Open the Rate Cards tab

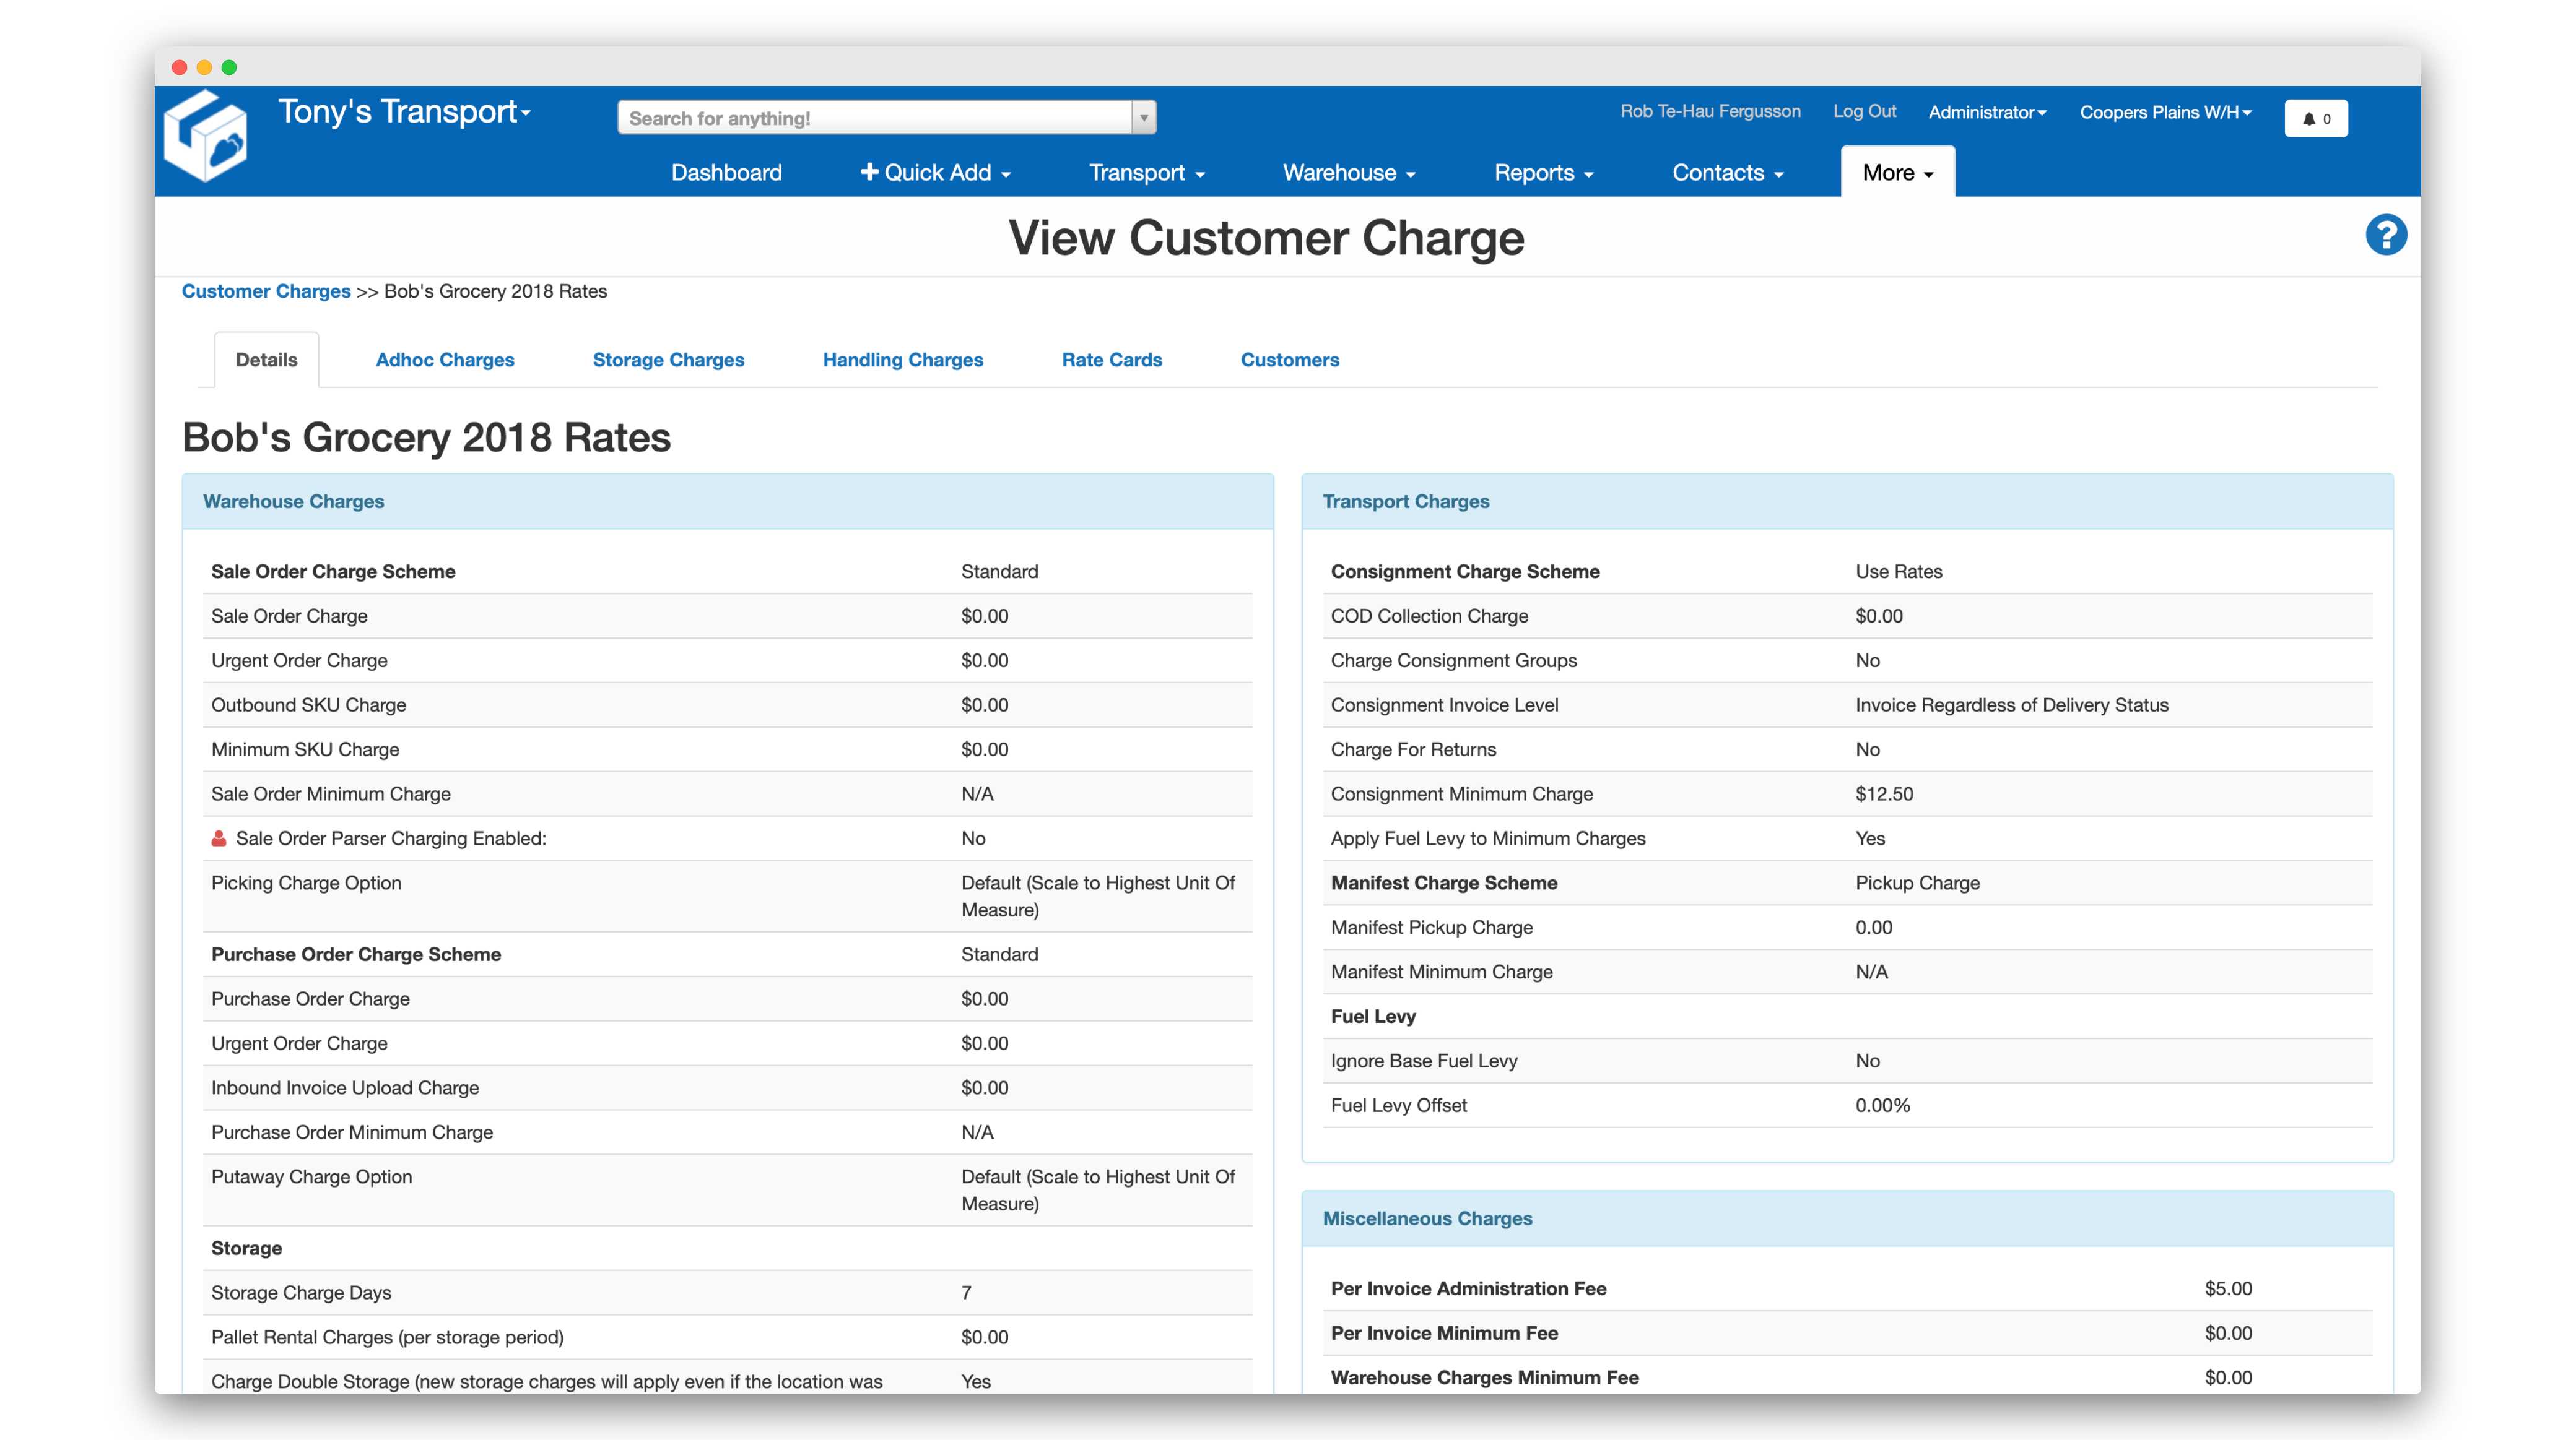(x=1111, y=360)
